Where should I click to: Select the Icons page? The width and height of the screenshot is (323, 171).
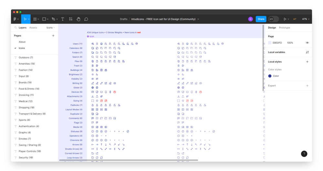click(22, 48)
